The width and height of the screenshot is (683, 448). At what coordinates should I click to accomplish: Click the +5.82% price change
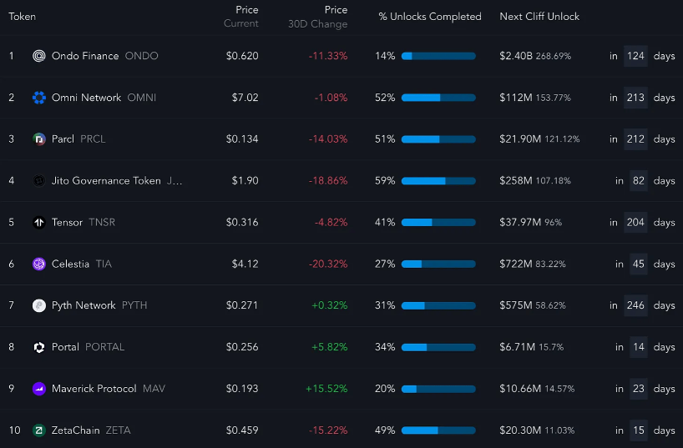pyautogui.click(x=329, y=347)
